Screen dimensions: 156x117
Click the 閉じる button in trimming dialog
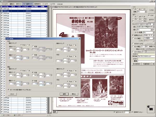[74, 94]
